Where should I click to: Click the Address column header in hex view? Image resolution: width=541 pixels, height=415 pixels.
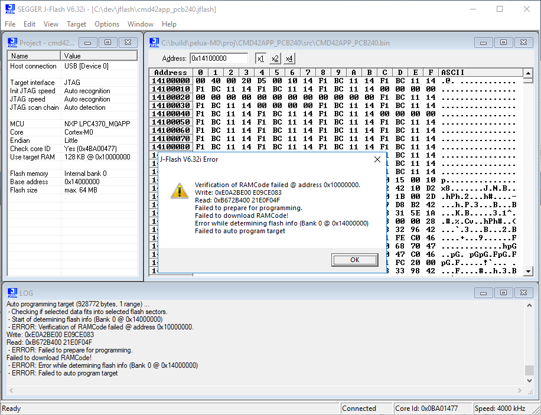(x=171, y=73)
